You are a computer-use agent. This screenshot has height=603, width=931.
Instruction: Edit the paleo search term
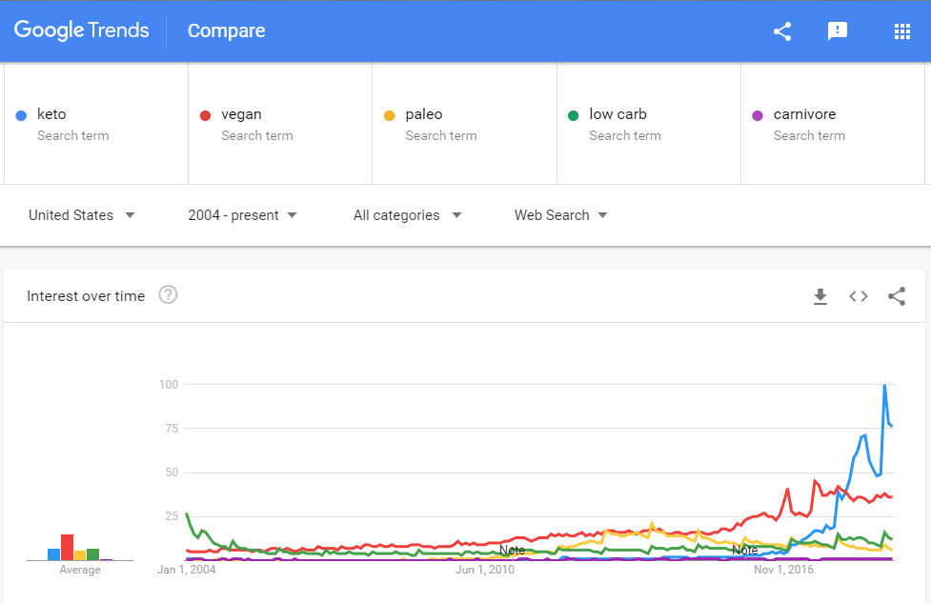(x=424, y=114)
